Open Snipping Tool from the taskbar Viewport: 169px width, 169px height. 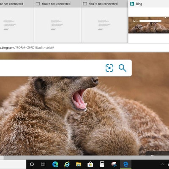pos(114,164)
